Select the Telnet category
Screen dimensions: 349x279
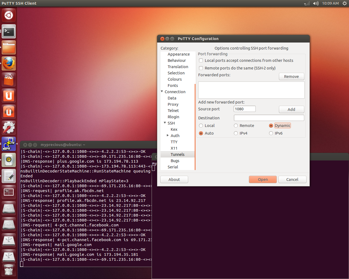point(173,111)
